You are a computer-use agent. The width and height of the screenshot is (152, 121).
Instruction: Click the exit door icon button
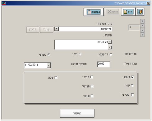point(140,12)
